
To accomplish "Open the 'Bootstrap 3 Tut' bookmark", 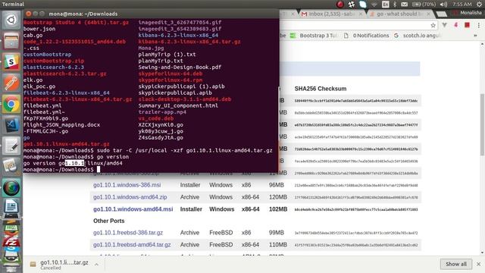I will 314,36.
